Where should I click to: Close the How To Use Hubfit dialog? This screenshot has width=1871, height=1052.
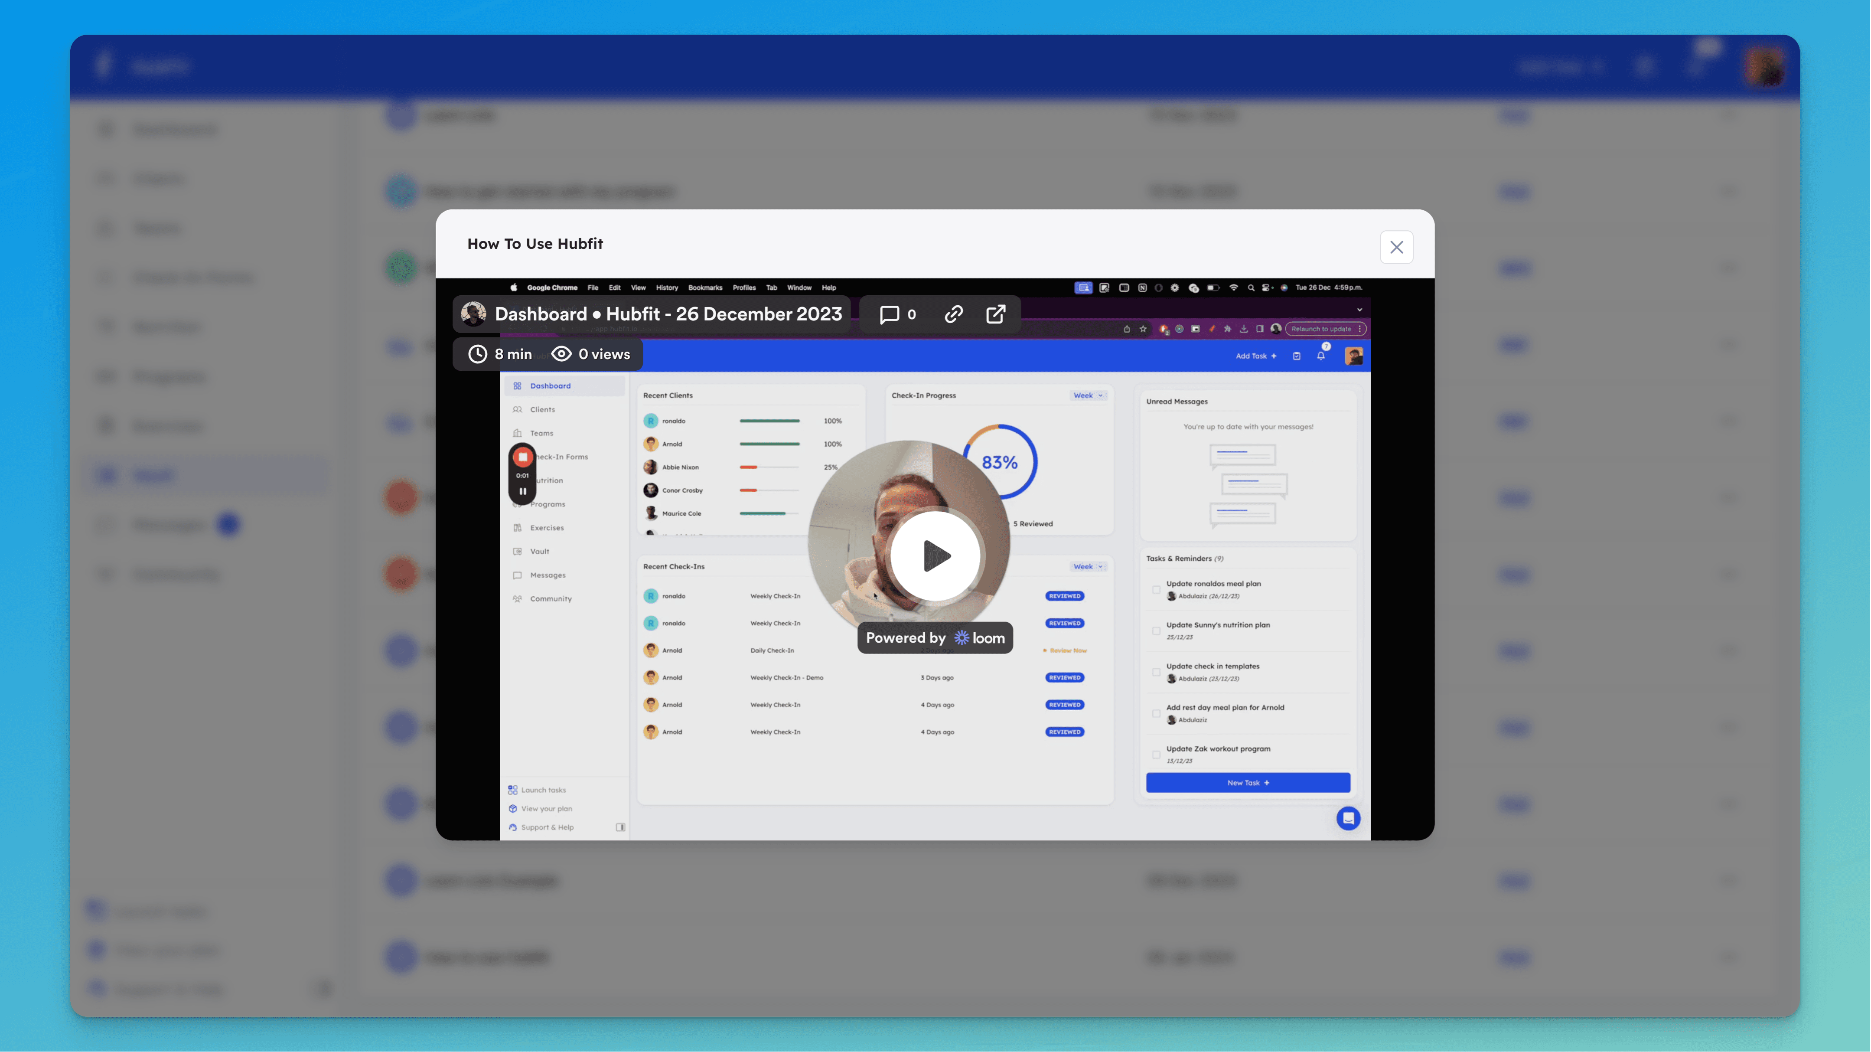coord(1396,247)
